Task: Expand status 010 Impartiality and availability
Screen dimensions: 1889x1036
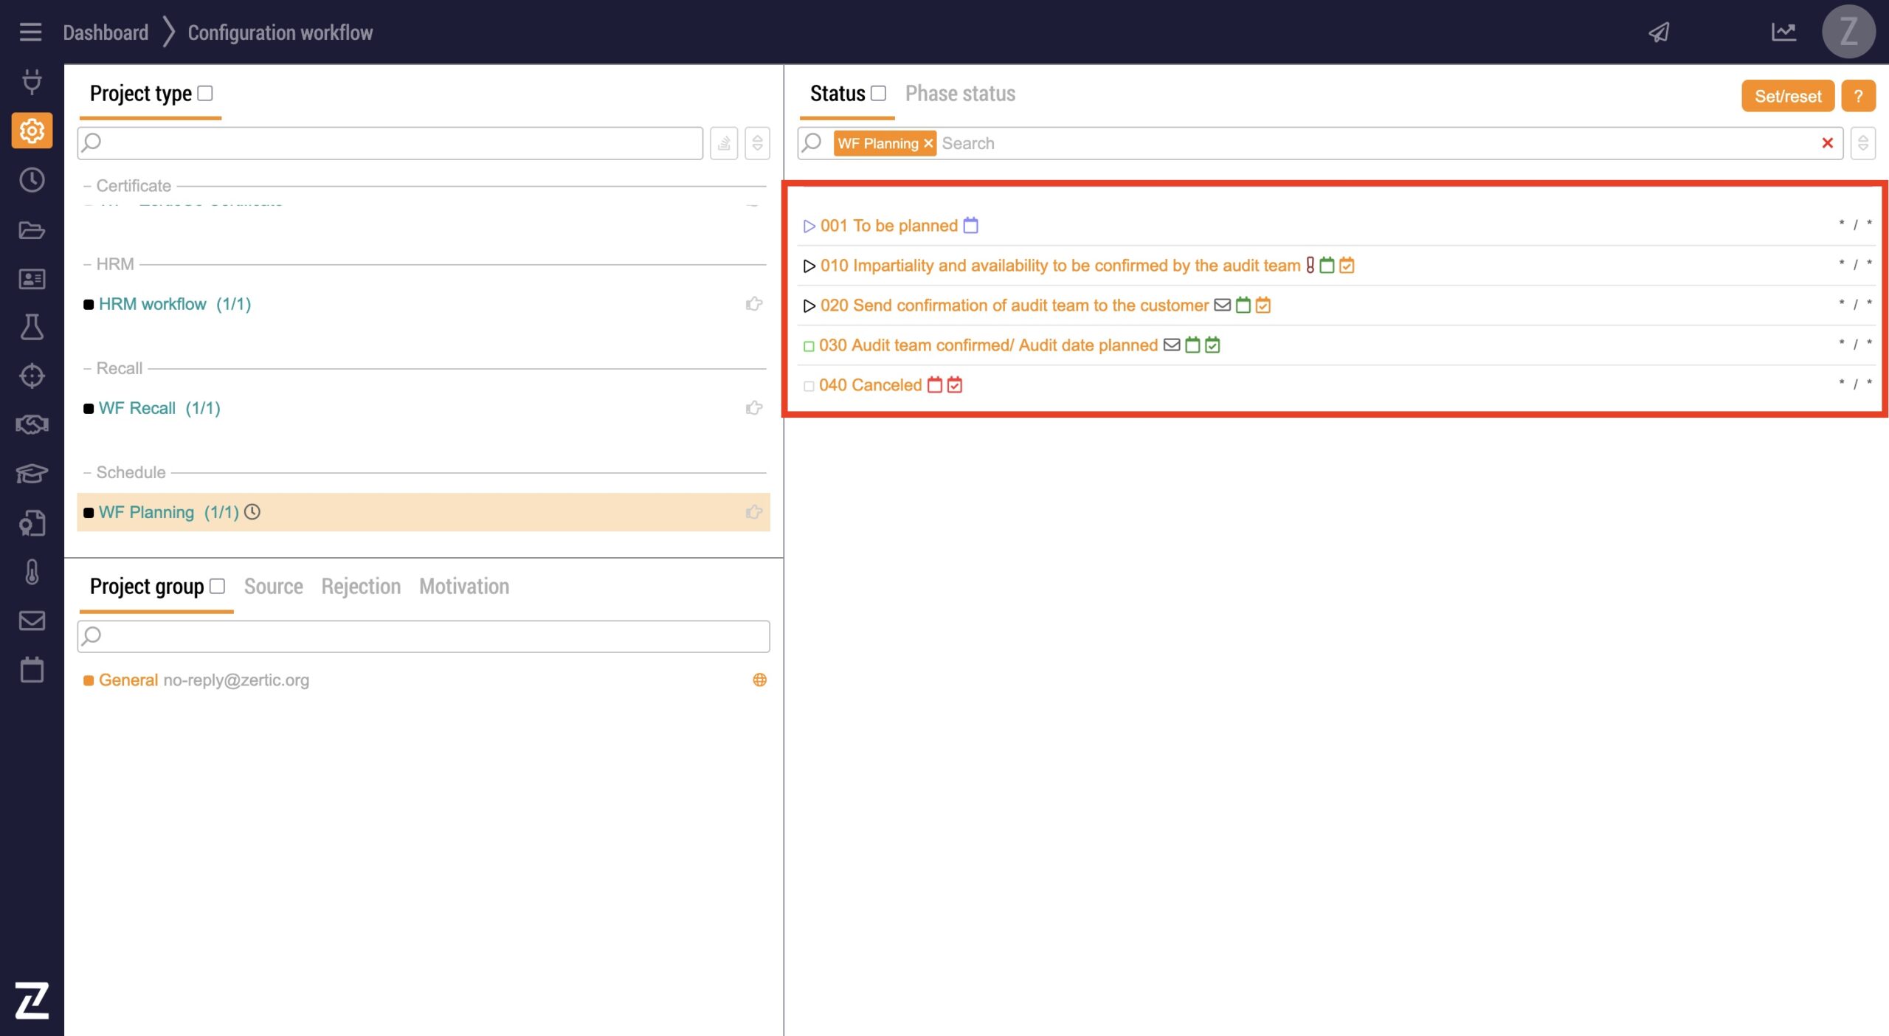Action: [x=809, y=266]
